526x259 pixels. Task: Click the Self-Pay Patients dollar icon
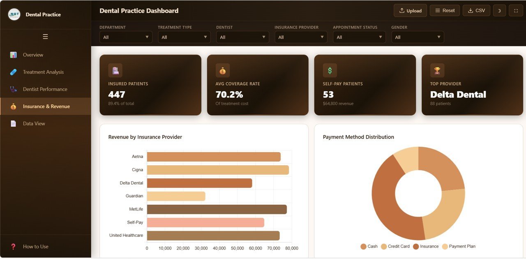click(330, 70)
